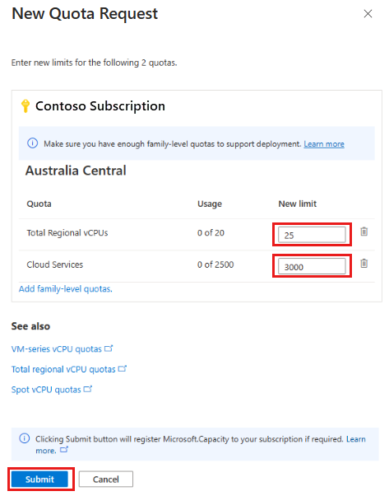Screen dimensions: 389x496
Task: Open the Total regional vCPU quotas link
Action: 63,369
